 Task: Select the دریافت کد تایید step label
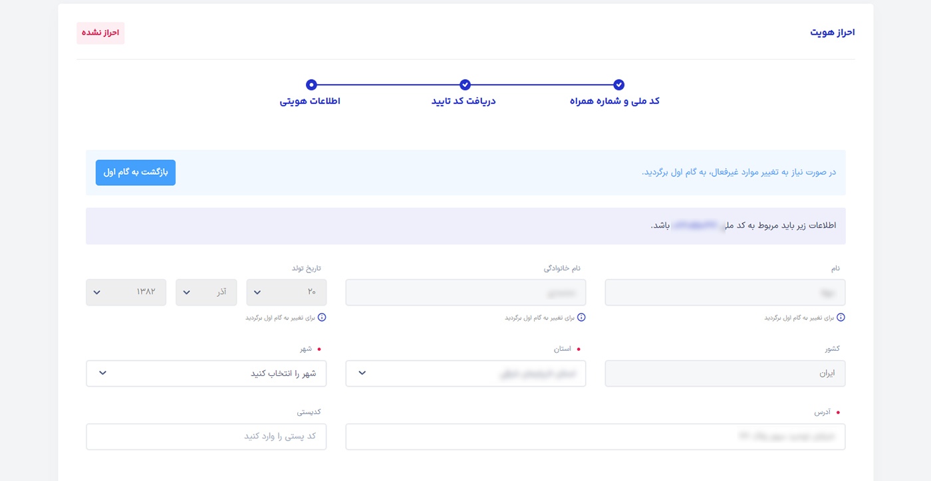coord(465,101)
